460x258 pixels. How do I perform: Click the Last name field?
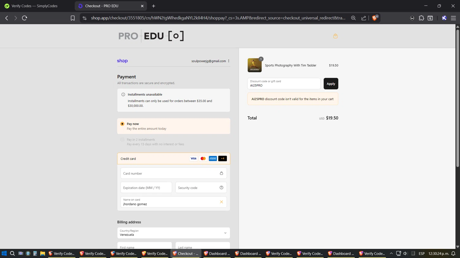[x=203, y=246]
